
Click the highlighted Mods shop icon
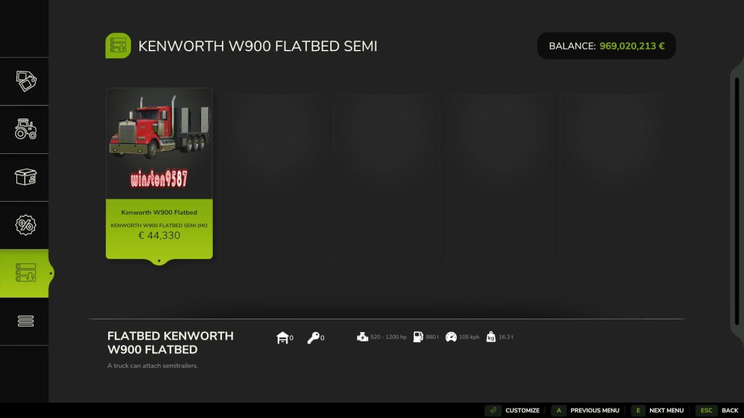(24, 273)
